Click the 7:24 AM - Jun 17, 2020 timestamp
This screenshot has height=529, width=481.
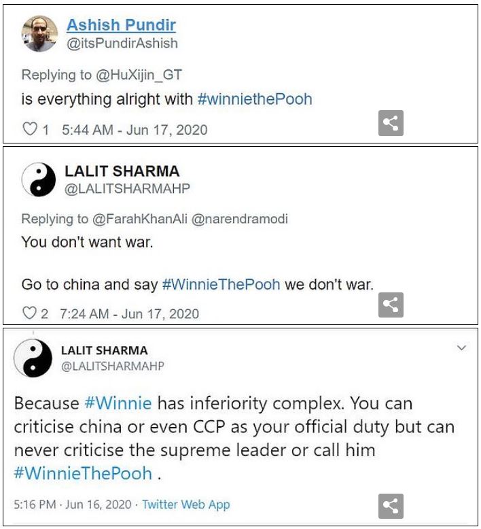point(129,313)
